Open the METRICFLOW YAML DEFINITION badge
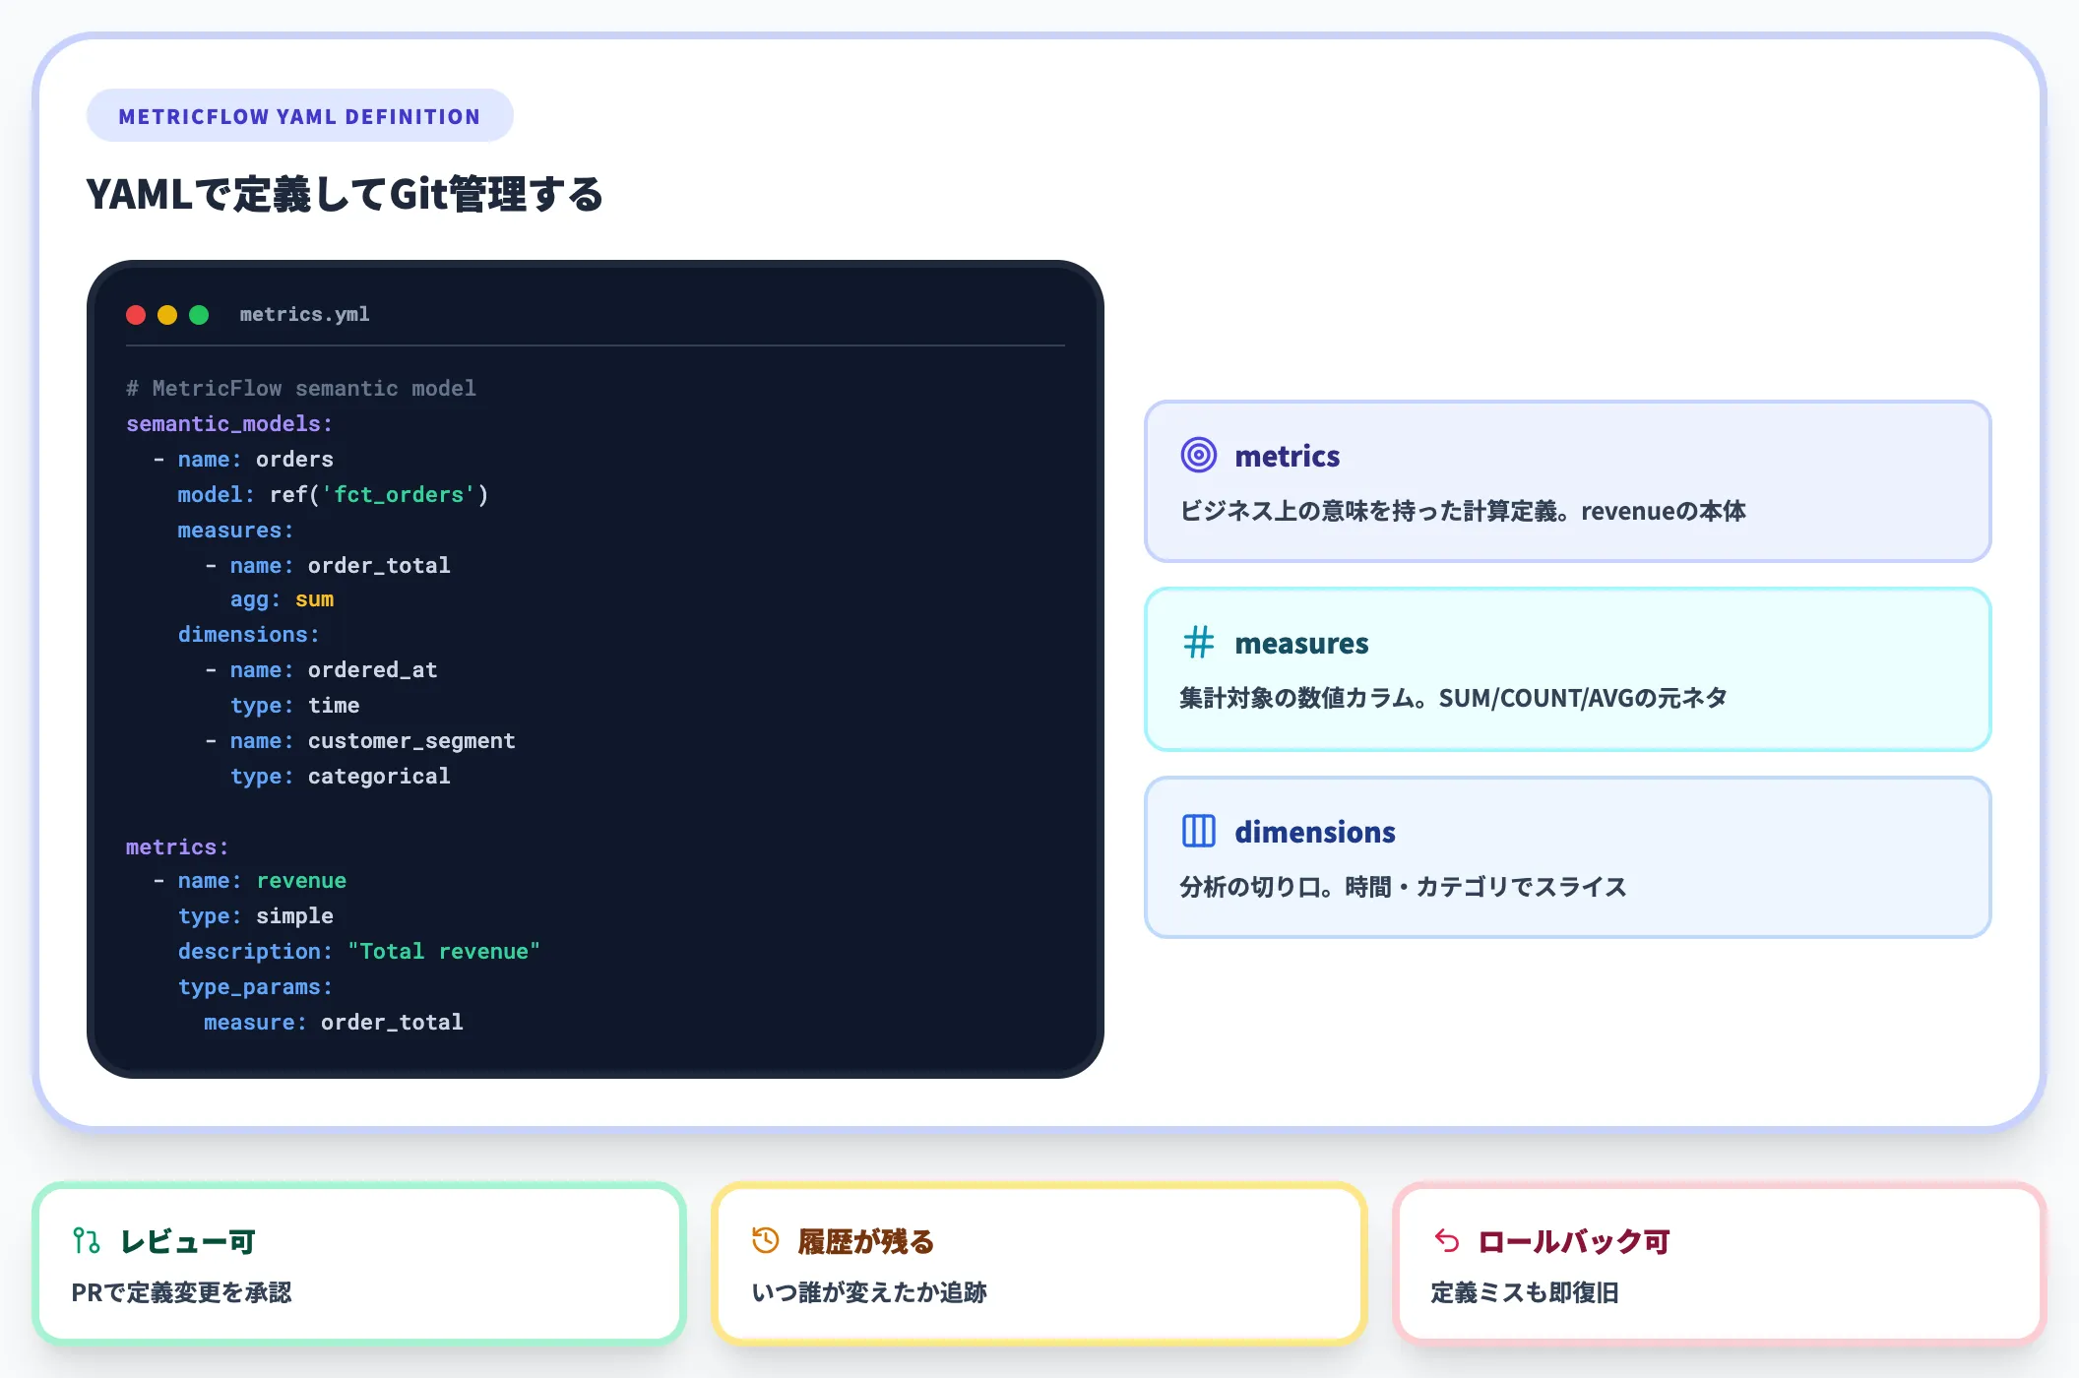The width and height of the screenshot is (2079, 1378). coord(298,114)
